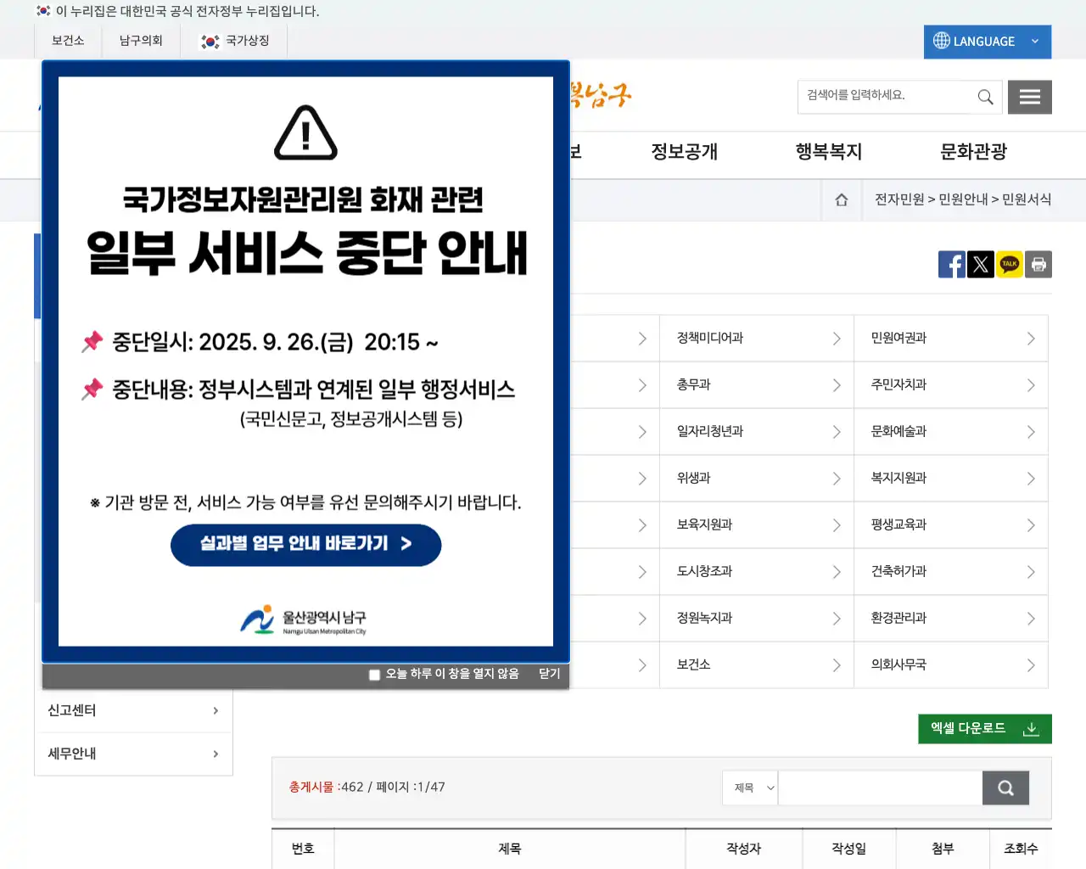Select 도시창조과 department

pos(757,571)
